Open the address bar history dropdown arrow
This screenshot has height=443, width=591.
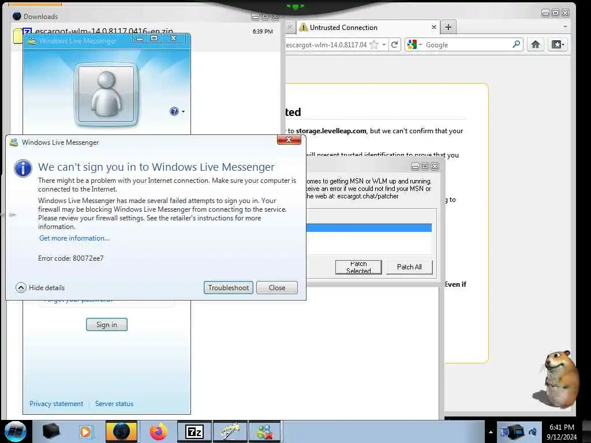(384, 44)
